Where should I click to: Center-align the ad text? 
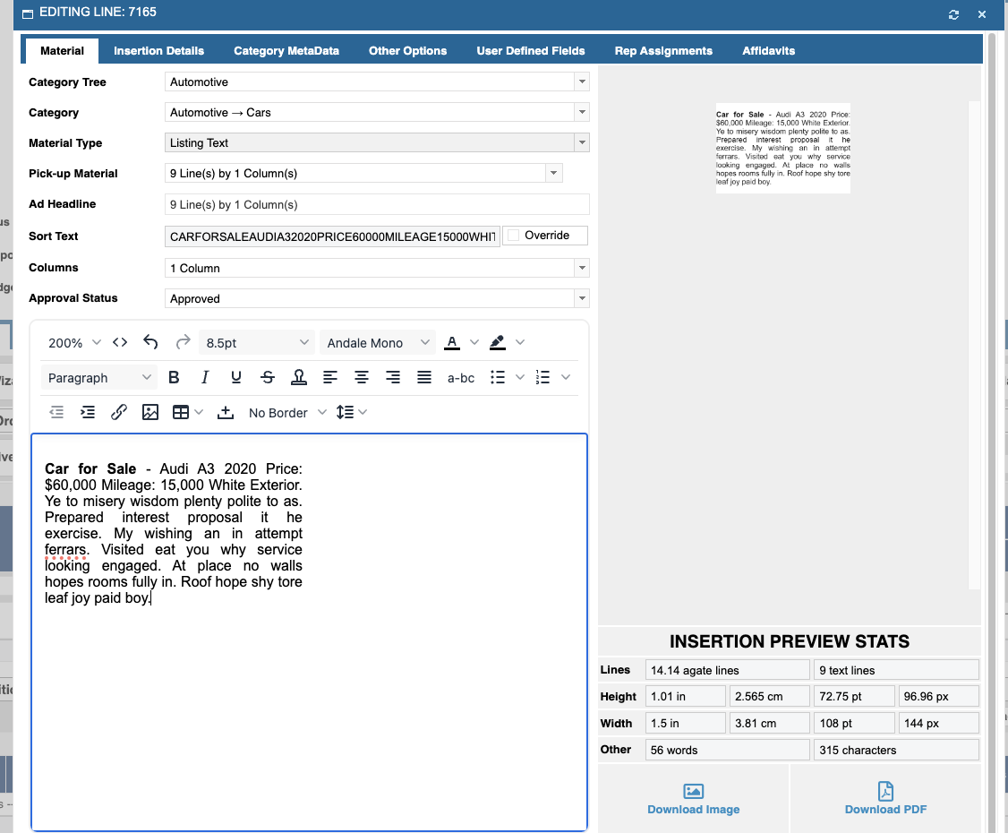point(362,378)
